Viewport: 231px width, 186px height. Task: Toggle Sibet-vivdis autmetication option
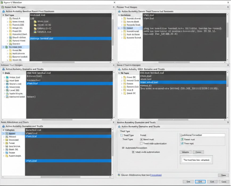coord(133,152)
